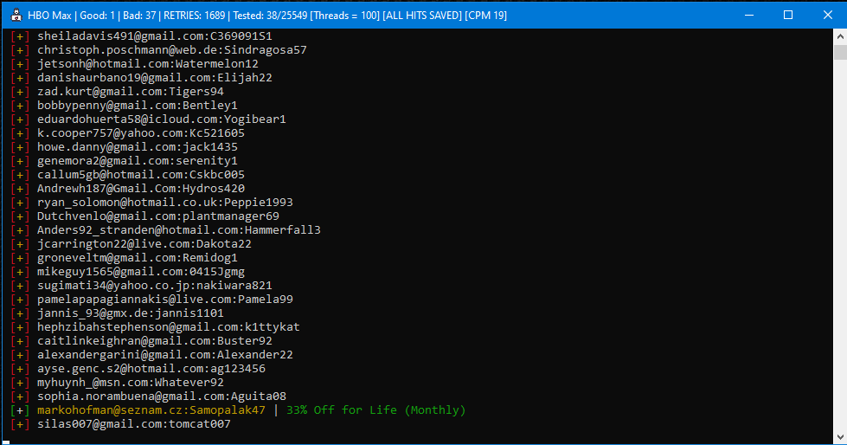Click the HBO Max window title text
Screen dimensions: 847x445
[267, 16]
